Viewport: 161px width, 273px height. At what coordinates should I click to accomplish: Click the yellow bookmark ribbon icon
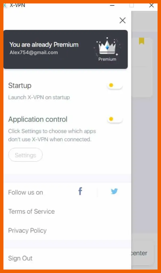[x=142, y=41]
